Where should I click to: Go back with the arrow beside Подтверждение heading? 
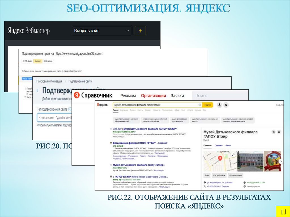tap(38, 90)
